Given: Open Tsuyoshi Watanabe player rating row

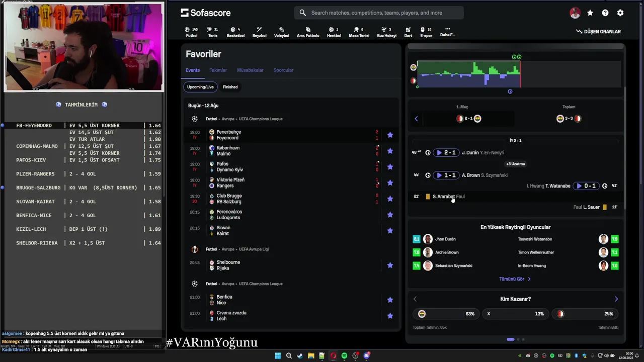Looking at the screenshot, I should [x=569, y=239].
